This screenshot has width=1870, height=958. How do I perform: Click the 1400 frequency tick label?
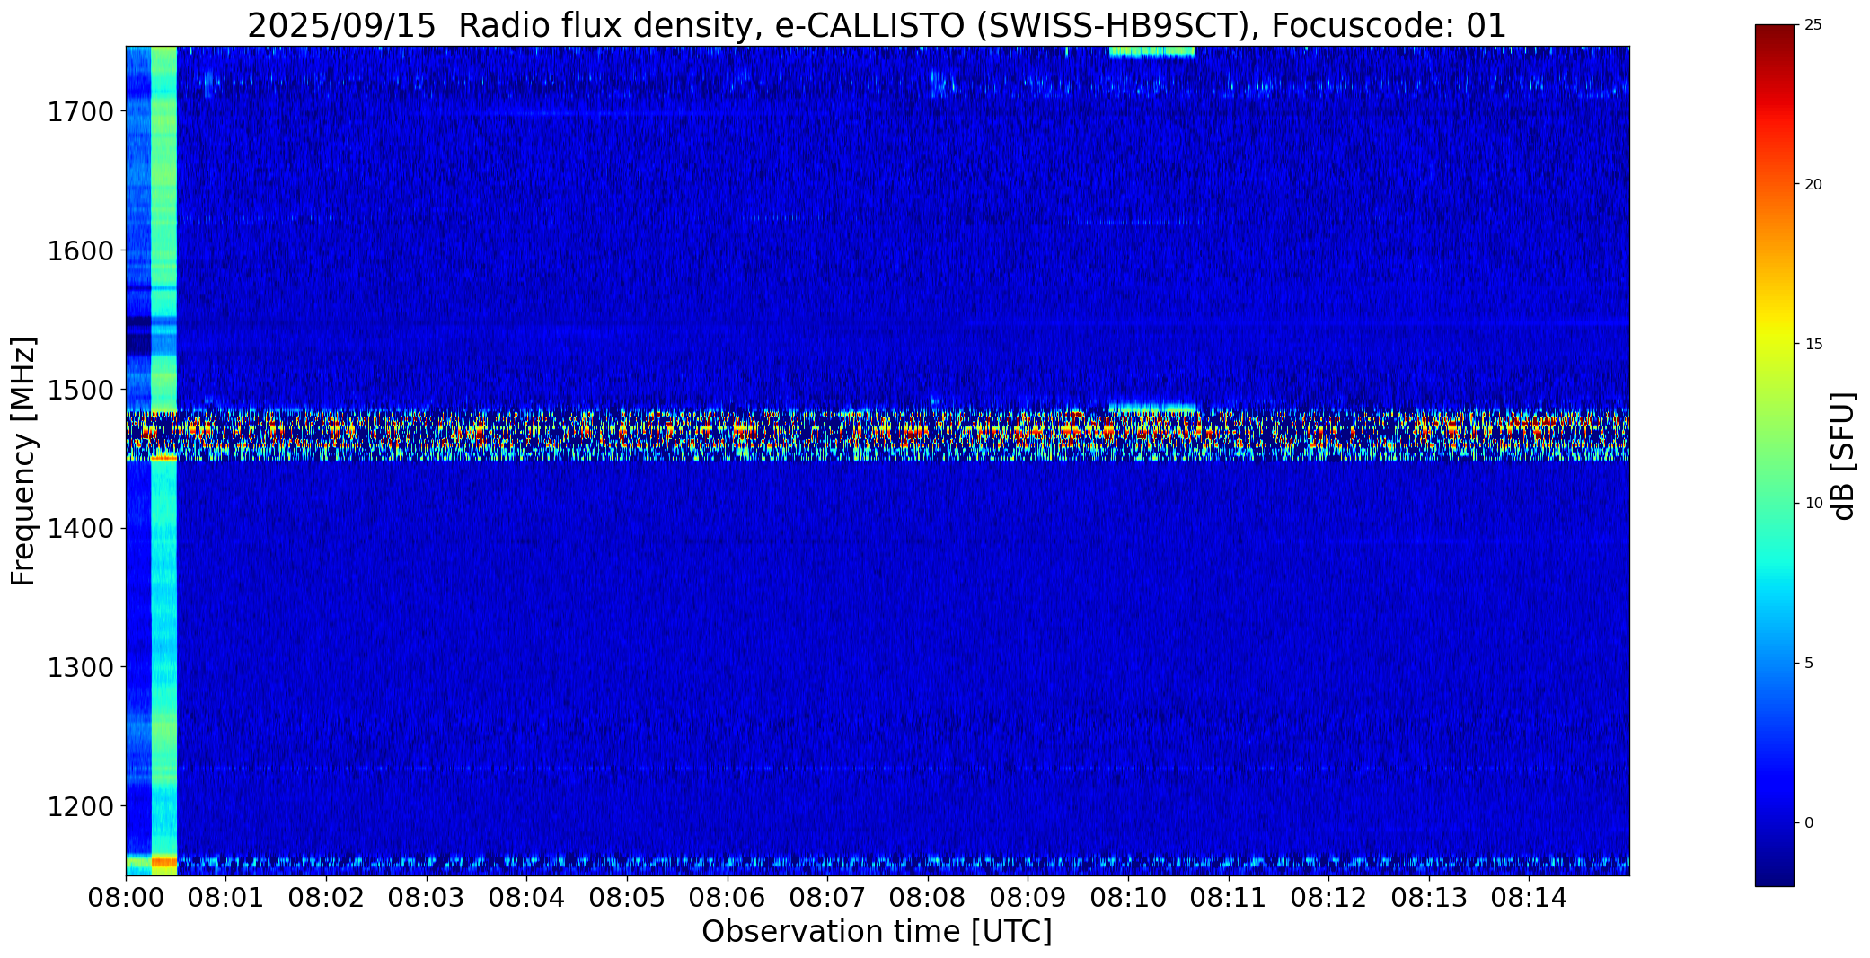point(80,529)
